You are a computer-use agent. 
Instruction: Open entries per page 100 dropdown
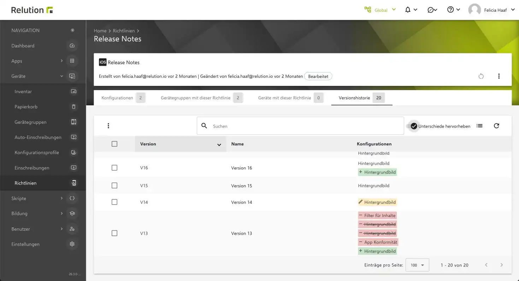pyautogui.click(x=417, y=265)
